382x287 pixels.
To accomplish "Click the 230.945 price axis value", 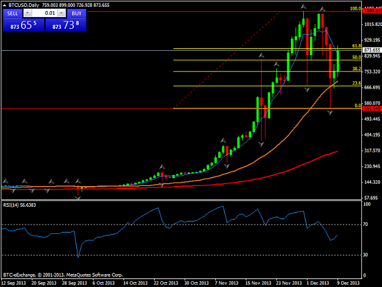I will pyautogui.click(x=373, y=166).
